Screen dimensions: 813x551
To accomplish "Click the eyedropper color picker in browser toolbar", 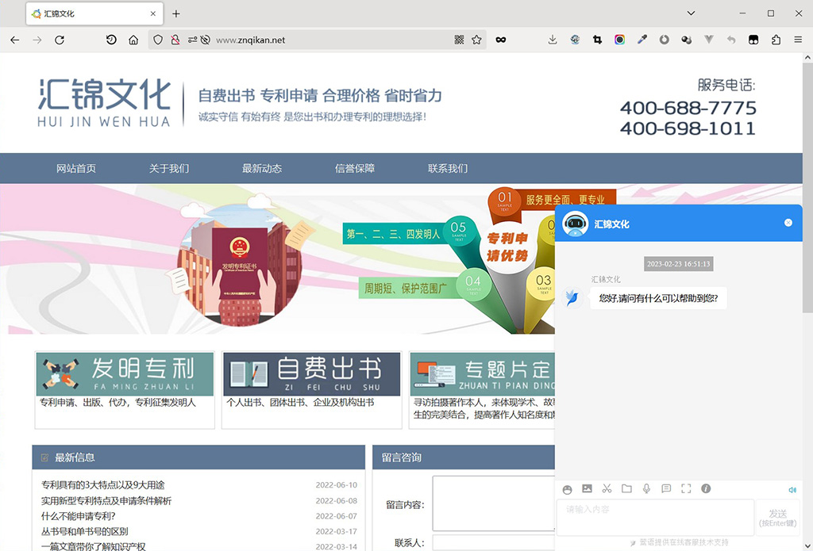I will click(642, 39).
